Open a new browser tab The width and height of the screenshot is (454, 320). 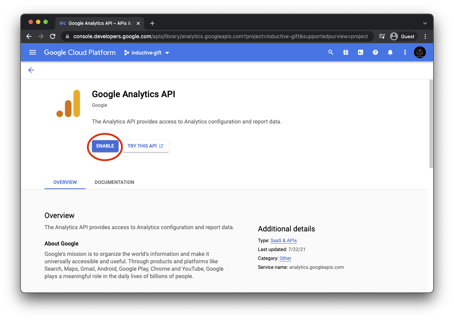tap(152, 23)
